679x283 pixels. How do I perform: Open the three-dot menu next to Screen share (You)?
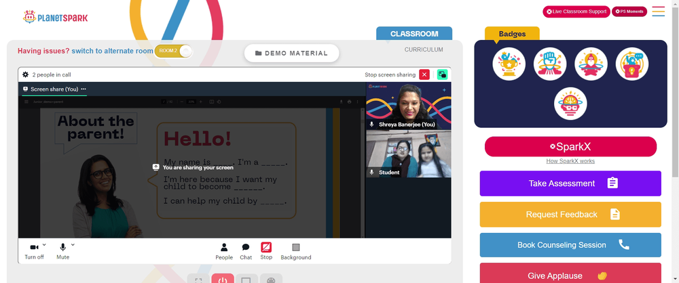(84, 89)
